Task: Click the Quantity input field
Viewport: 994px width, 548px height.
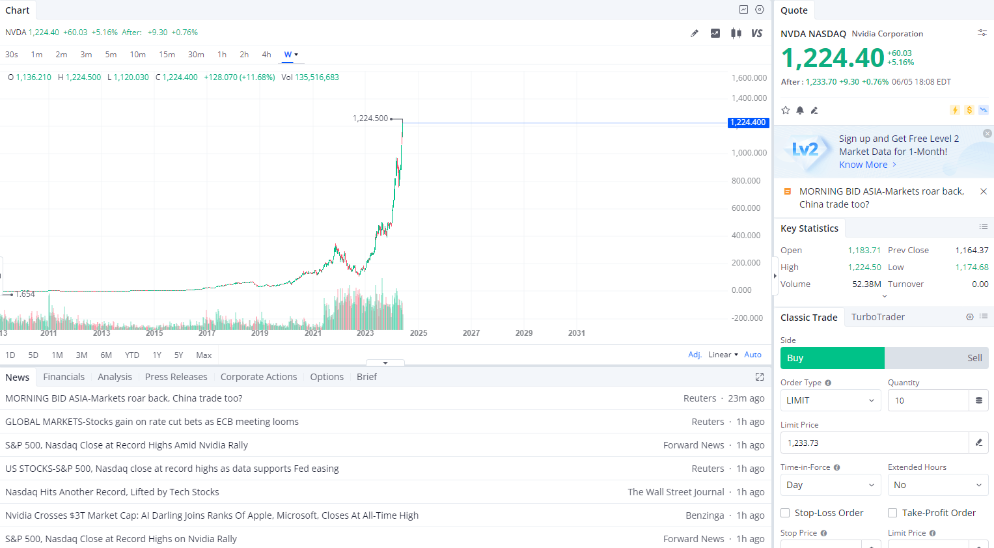Action: point(928,400)
